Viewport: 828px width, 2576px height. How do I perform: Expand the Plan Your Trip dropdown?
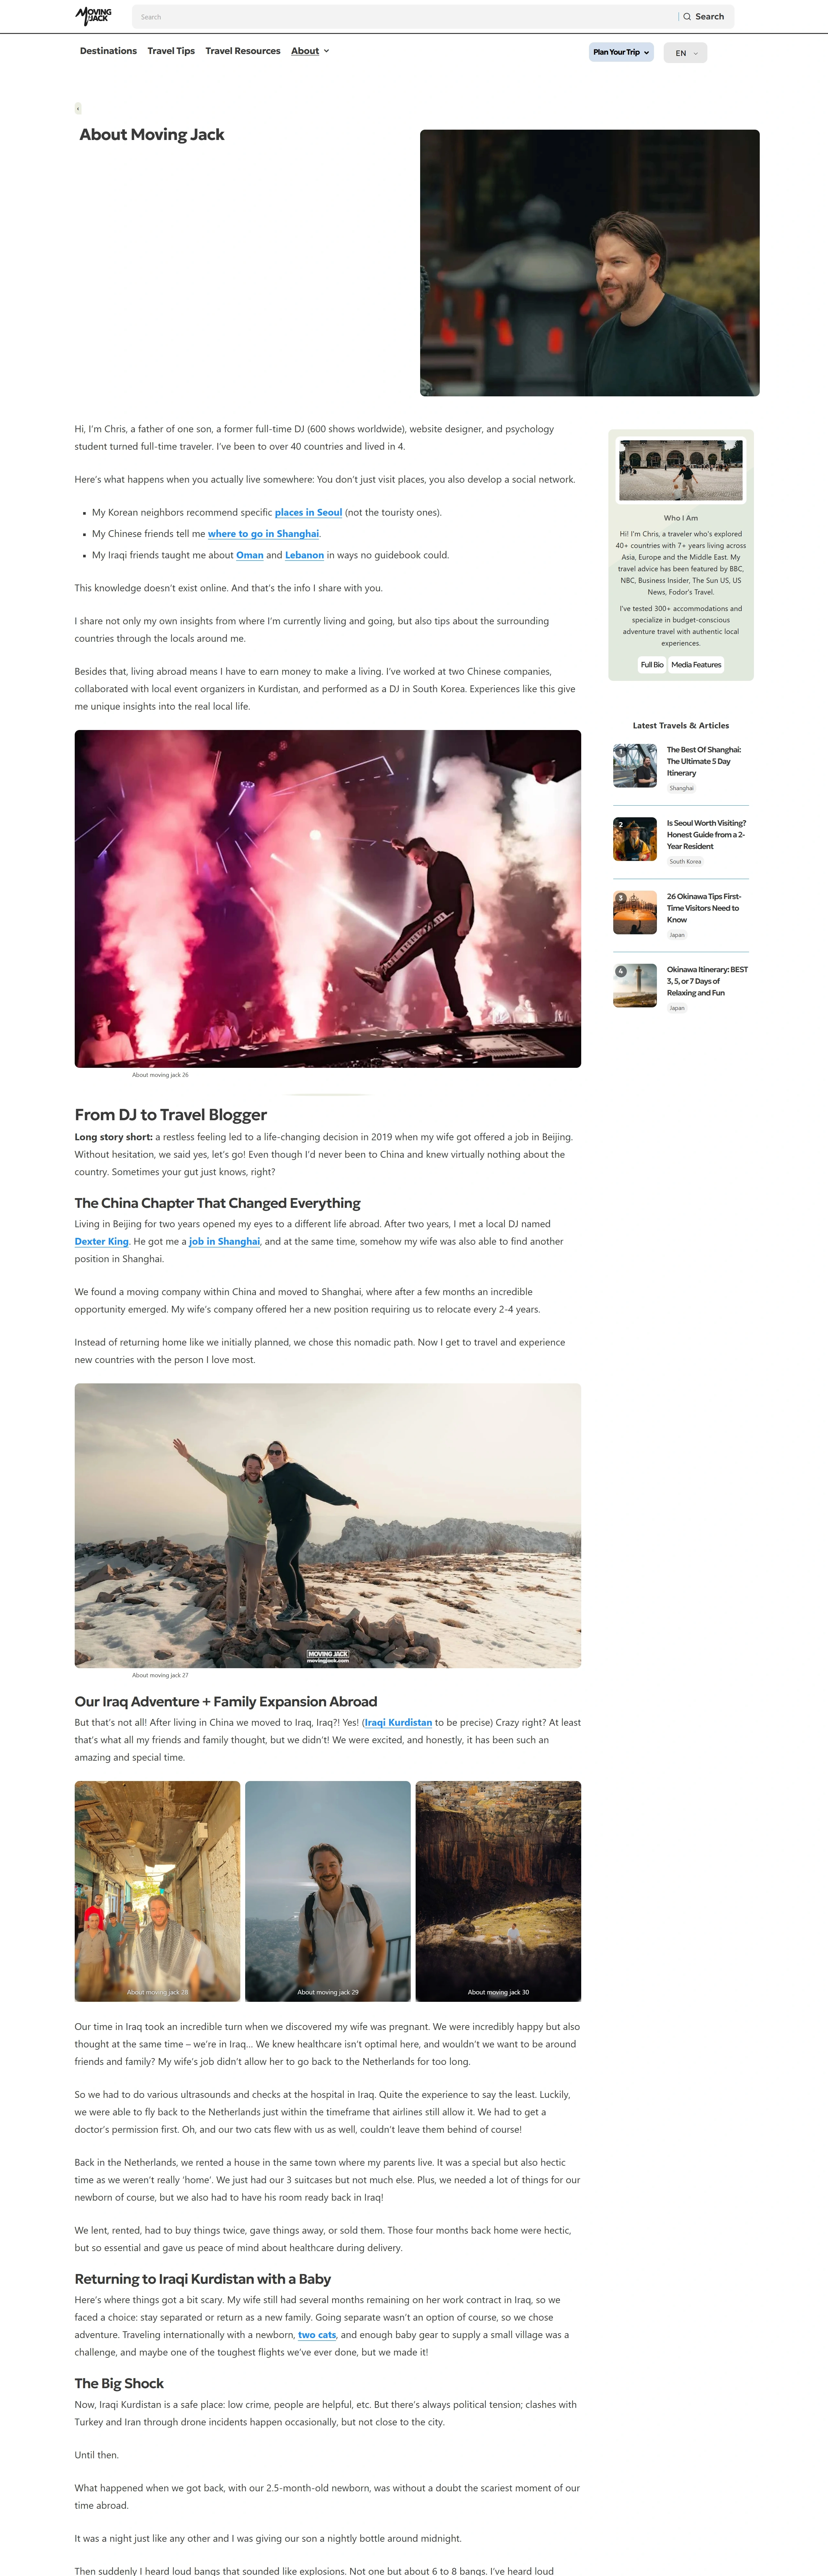pos(621,52)
